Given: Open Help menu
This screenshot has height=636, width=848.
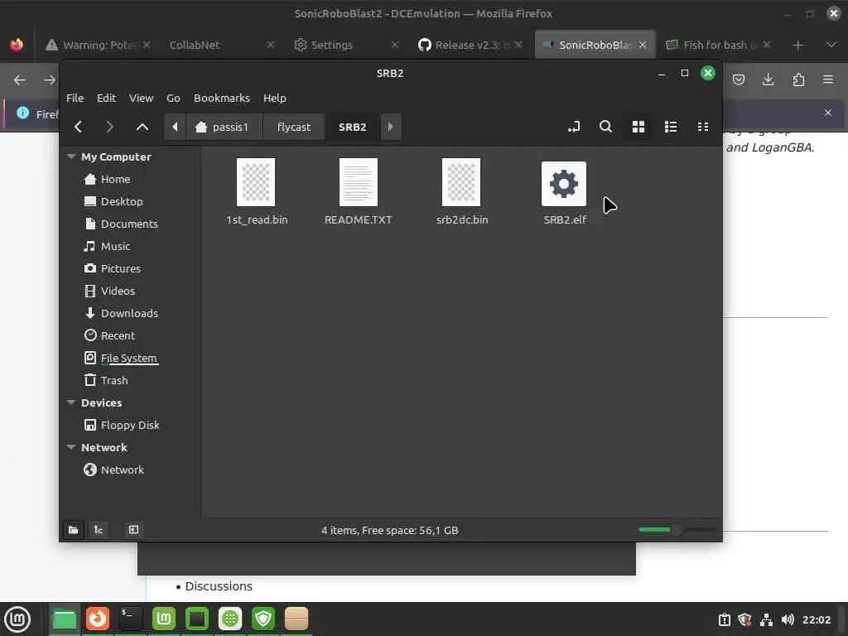Looking at the screenshot, I should pyautogui.click(x=274, y=98).
